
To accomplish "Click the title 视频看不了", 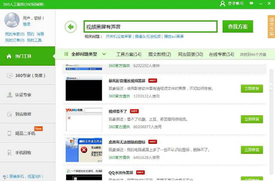I will 117,111.
